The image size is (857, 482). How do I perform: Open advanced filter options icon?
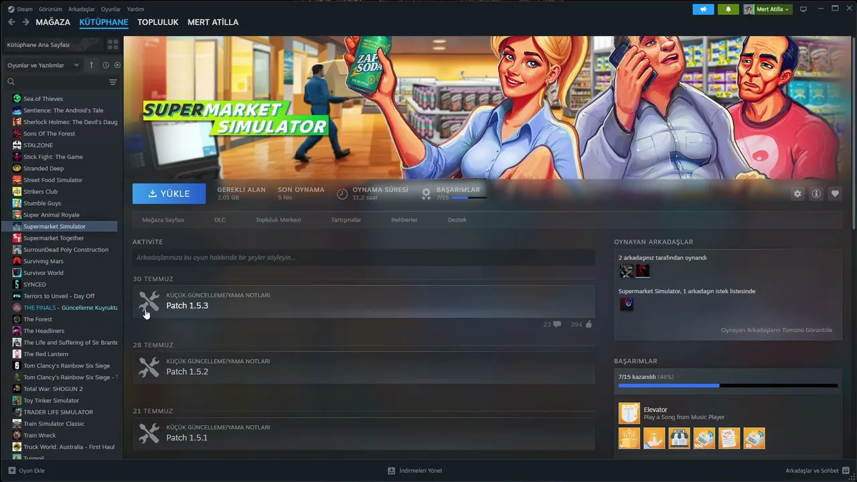pyautogui.click(x=112, y=82)
